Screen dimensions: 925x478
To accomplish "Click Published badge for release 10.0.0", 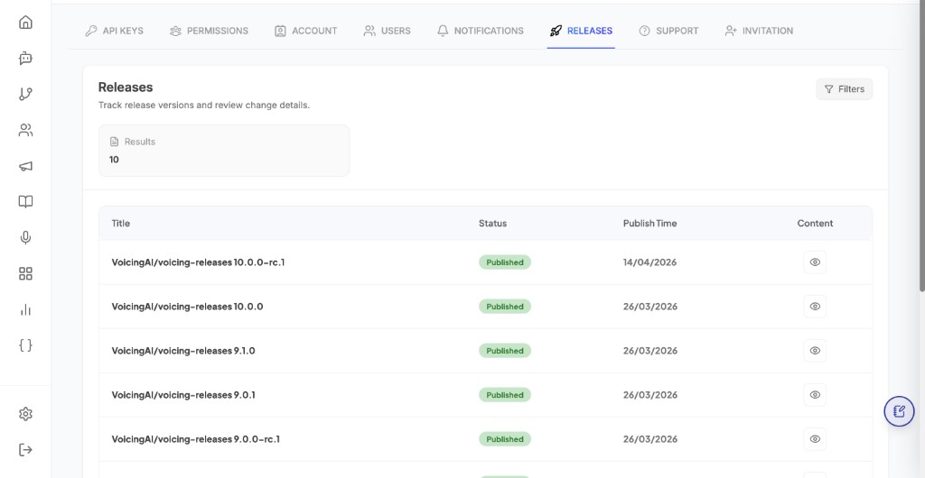I will (504, 306).
